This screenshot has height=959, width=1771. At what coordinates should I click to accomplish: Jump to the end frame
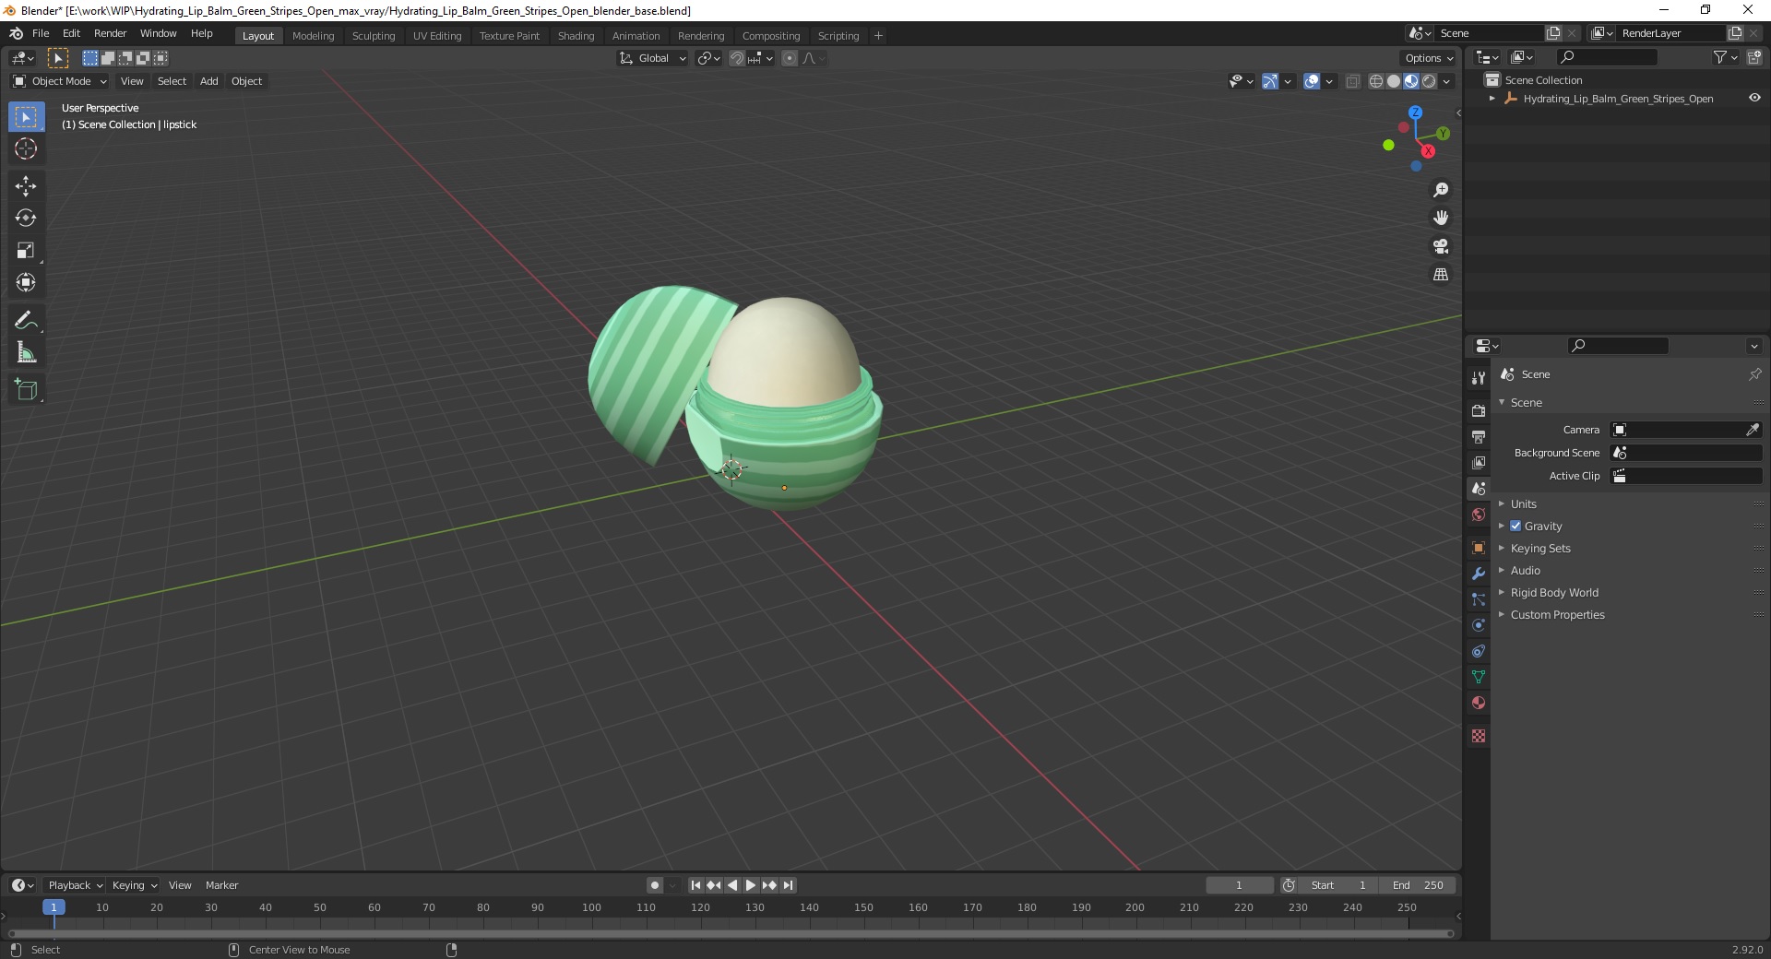pos(788,885)
